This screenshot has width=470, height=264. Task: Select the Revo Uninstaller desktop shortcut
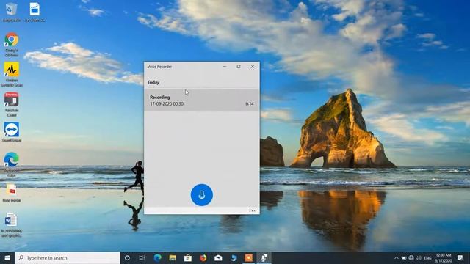tap(12, 104)
